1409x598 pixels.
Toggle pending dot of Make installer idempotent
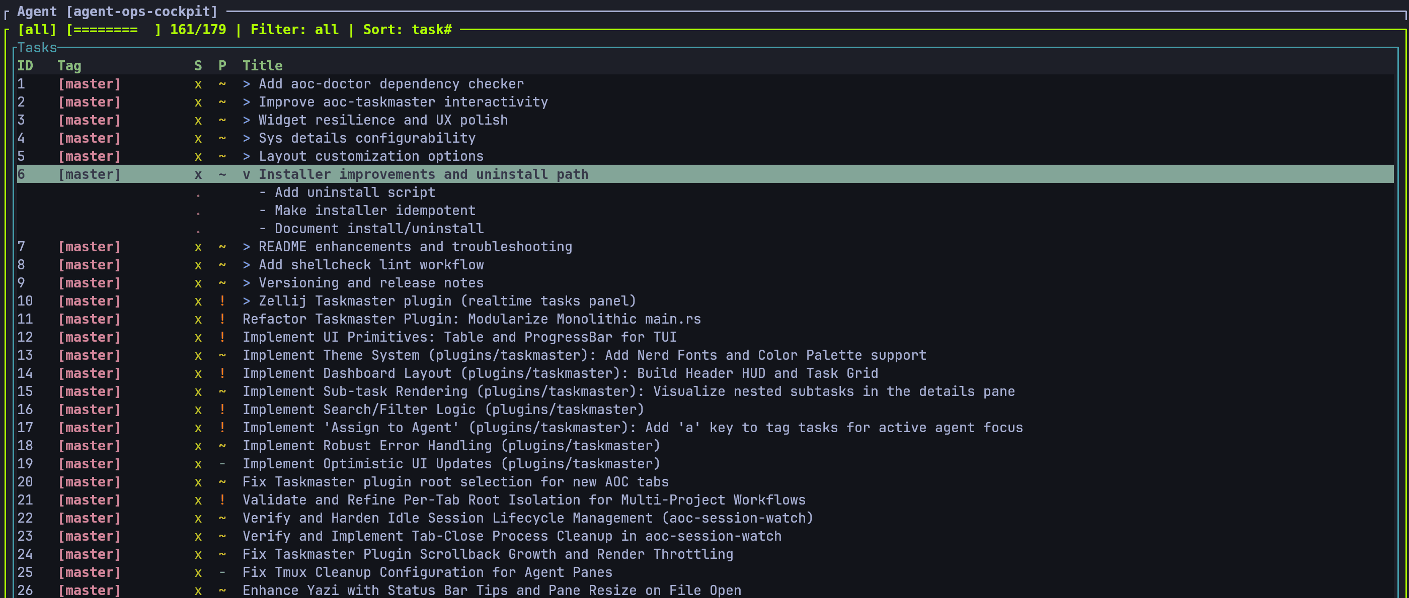198,213
